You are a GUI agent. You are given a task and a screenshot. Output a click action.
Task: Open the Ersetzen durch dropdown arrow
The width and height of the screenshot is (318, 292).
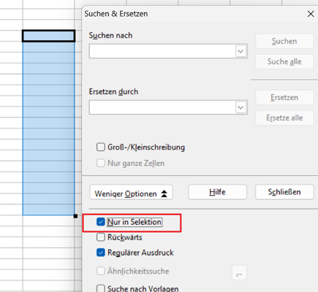(241, 107)
